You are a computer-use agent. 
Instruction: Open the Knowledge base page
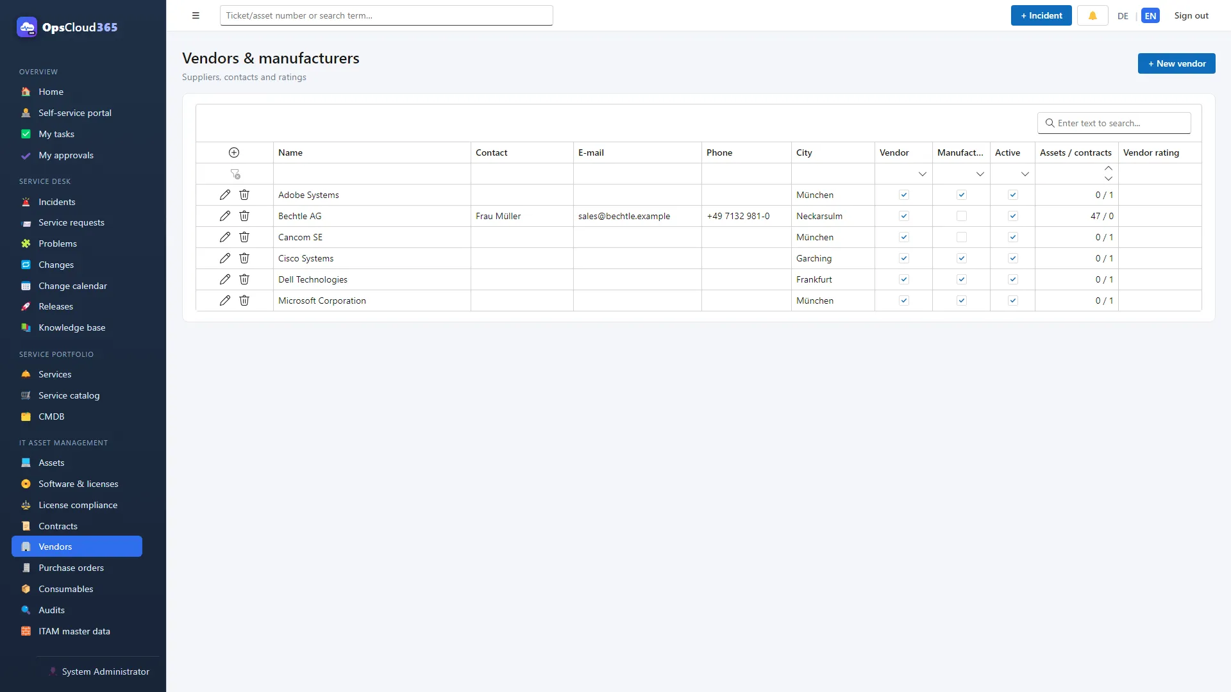point(72,327)
